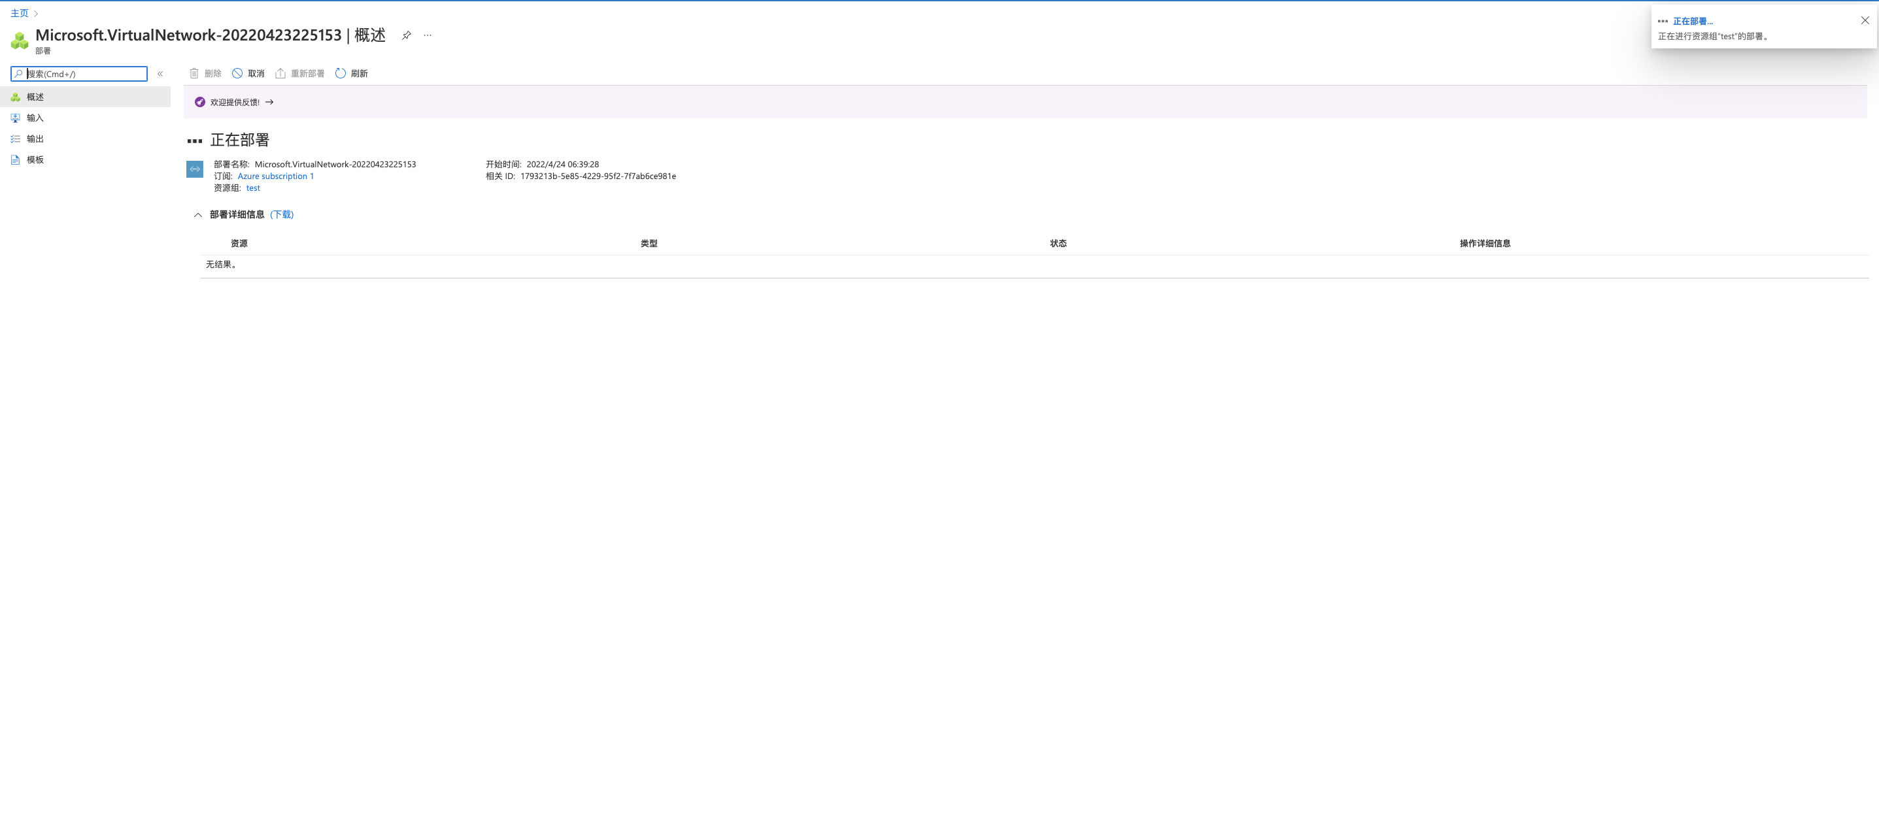Click the green deployment cubes icon by title
This screenshot has width=1879, height=813.
[x=20, y=40]
